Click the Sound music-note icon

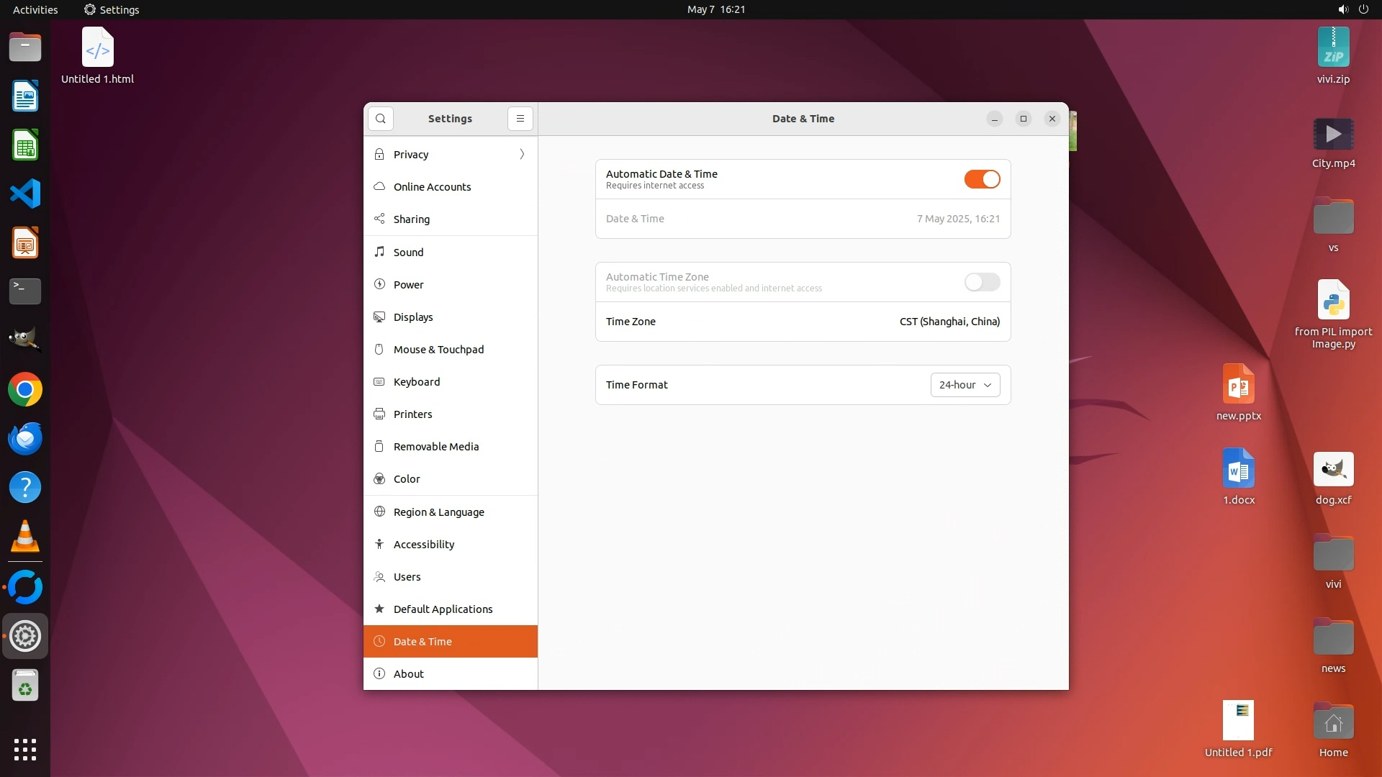379,252
